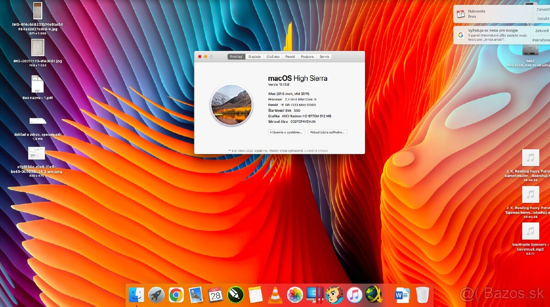Launch iTunes from the dock

coord(354,295)
